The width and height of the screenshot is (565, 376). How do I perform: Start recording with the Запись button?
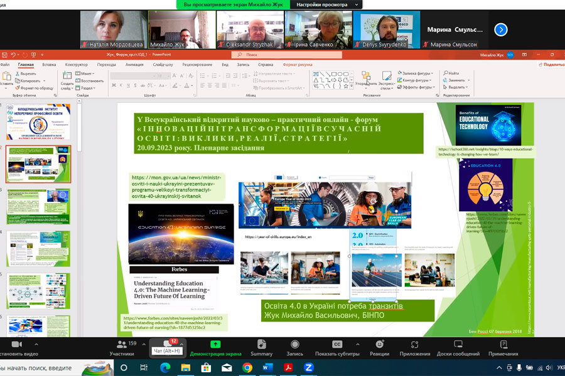click(295, 345)
